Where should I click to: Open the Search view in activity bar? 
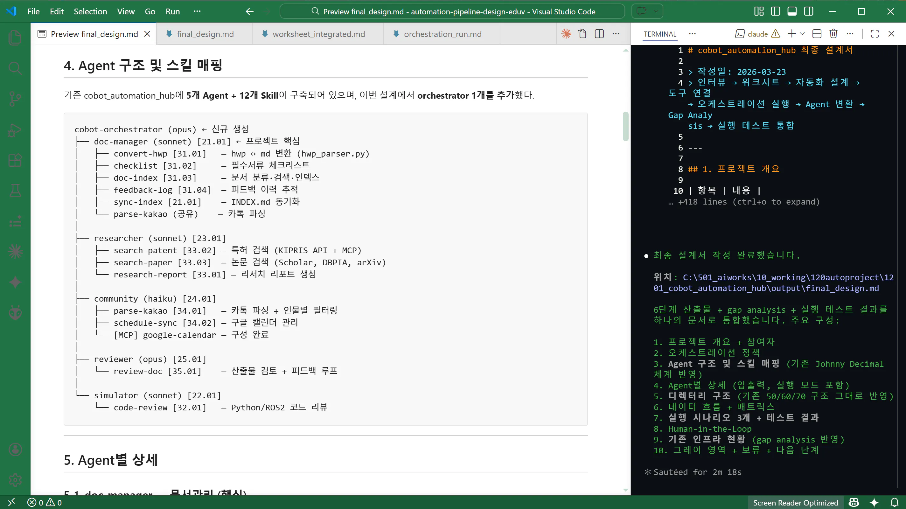pos(15,68)
